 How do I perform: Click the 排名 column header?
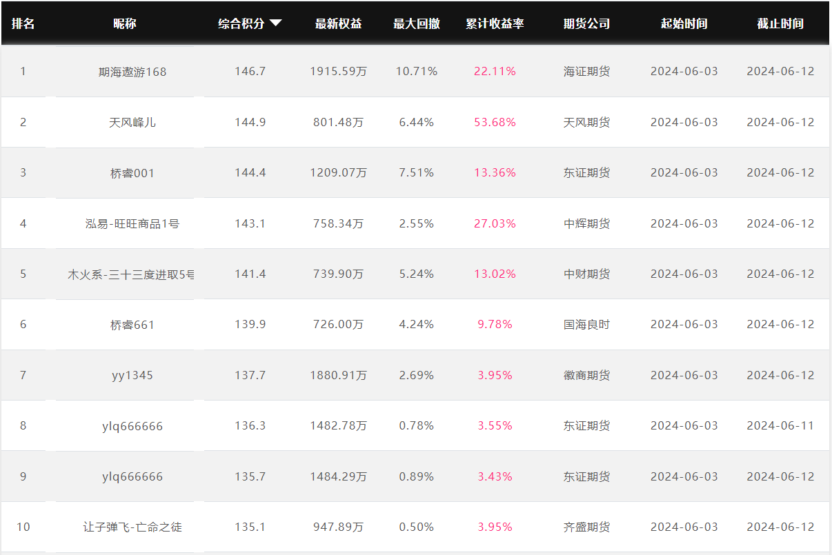(x=23, y=23)
